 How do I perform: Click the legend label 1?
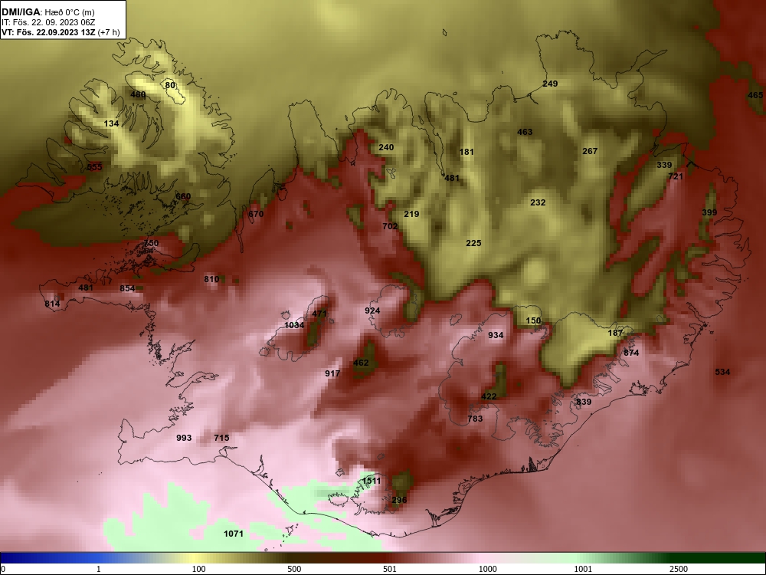click(99, 569)
